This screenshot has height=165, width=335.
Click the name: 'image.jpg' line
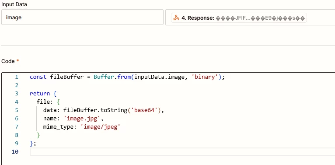point(73,119)
